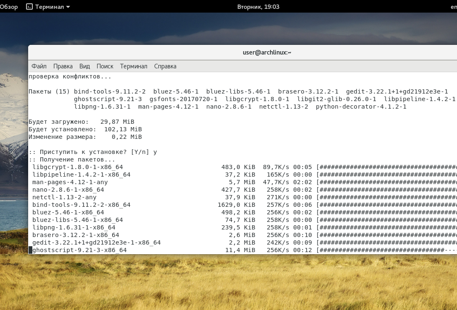
Task: Open the Вид menu
Action: pyautogui.click(x=84, y=66)
